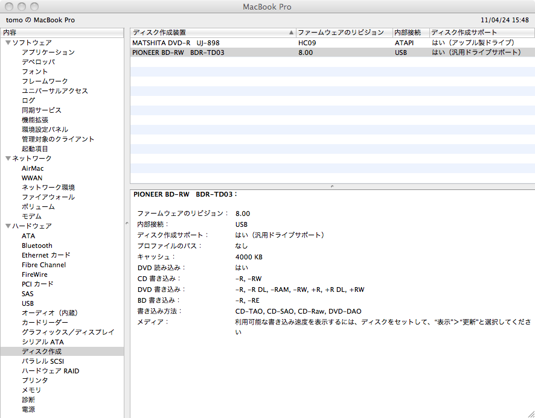This screenshot has width=535, height=418.
Task: Open ユニバーサルアクセス in the sidebar
Action: 55,90
